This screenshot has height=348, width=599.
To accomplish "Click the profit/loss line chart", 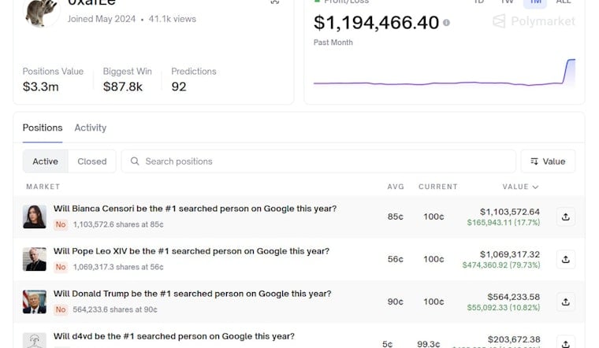I will pos(445,72).
